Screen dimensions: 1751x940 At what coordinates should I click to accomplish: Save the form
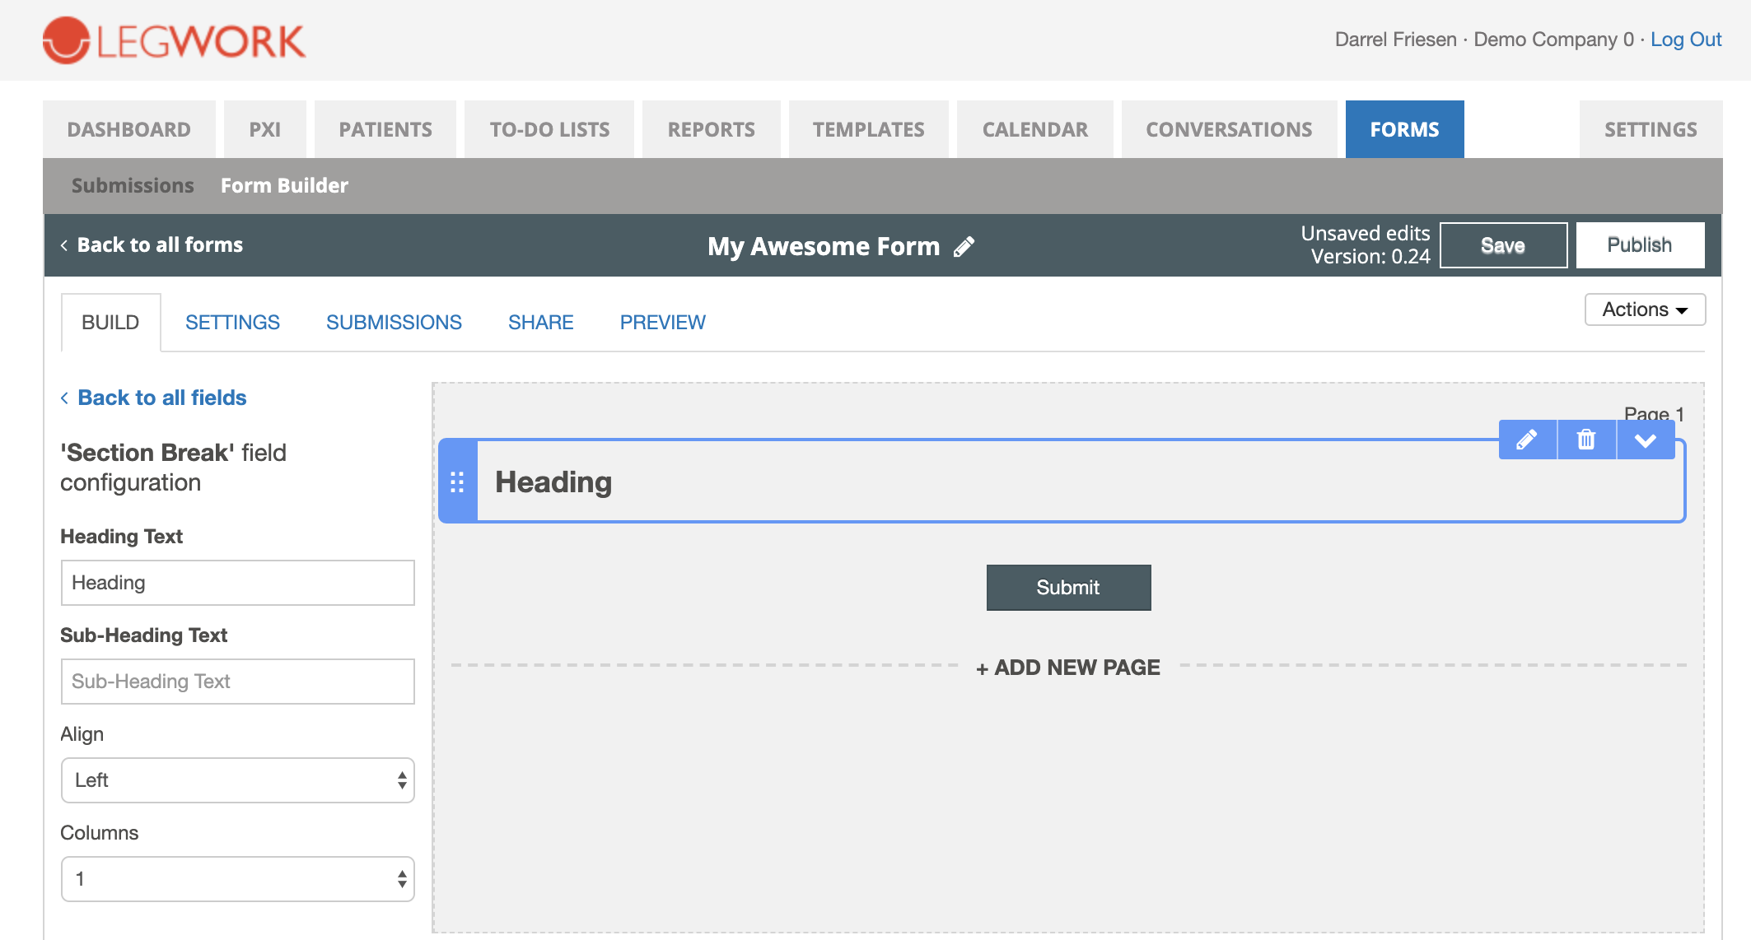(1503, 245)
